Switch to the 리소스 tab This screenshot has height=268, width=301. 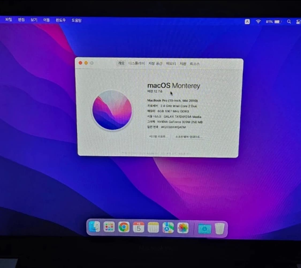(195, 64)
